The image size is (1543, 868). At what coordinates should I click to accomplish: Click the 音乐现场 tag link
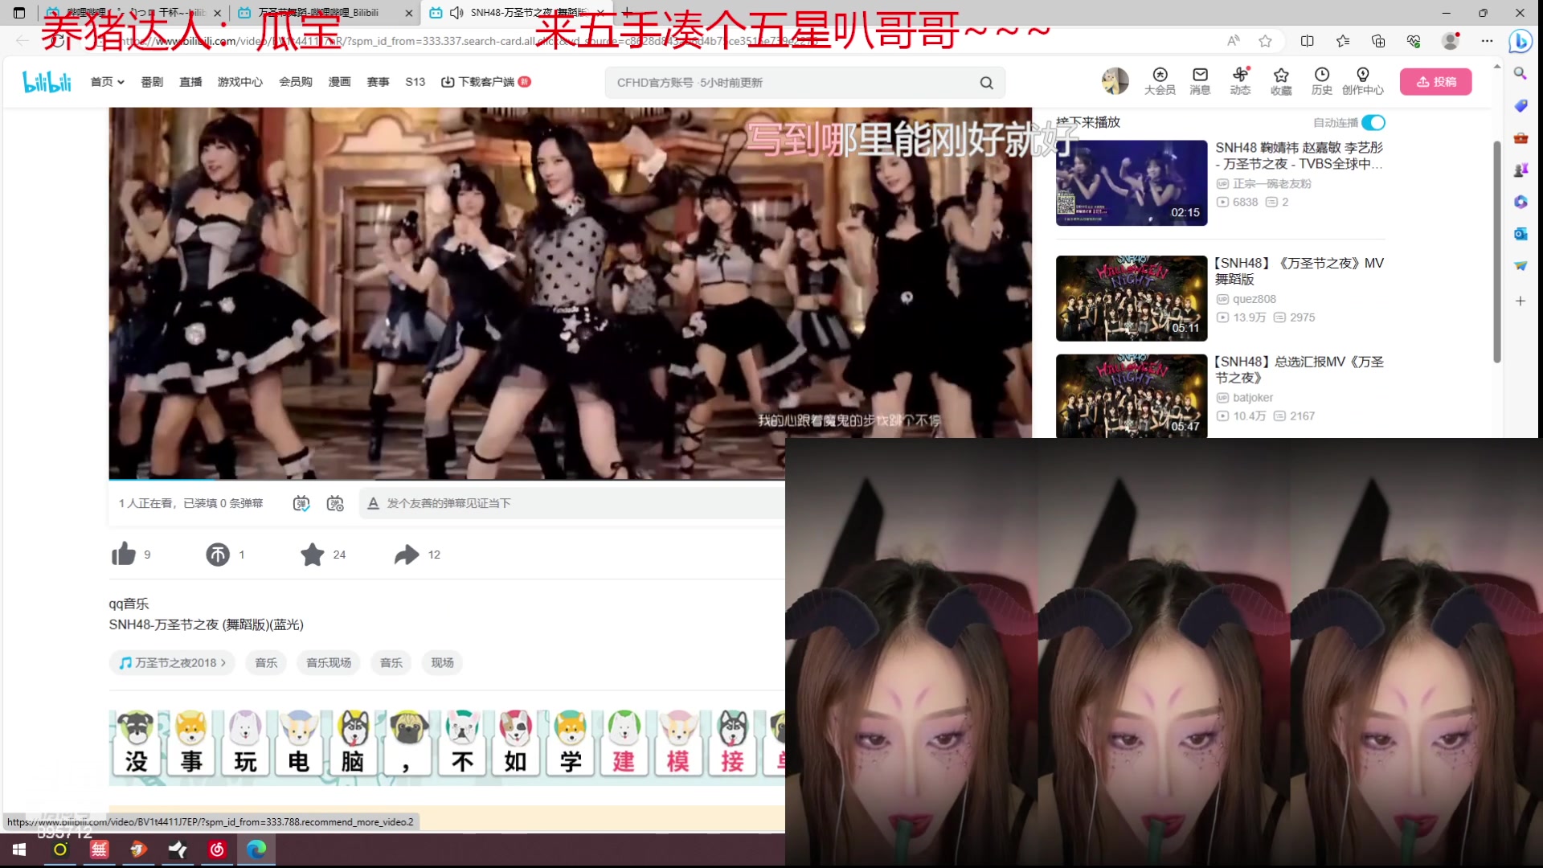click(329, 663)
